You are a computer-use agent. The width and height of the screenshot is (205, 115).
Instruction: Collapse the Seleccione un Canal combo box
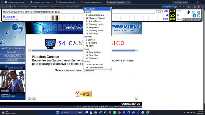[x=98, y=71]
